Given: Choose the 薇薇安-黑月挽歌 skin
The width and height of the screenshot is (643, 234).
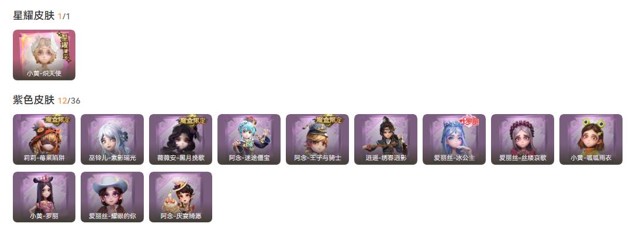Looking at the screenshot, I should 181,139.
